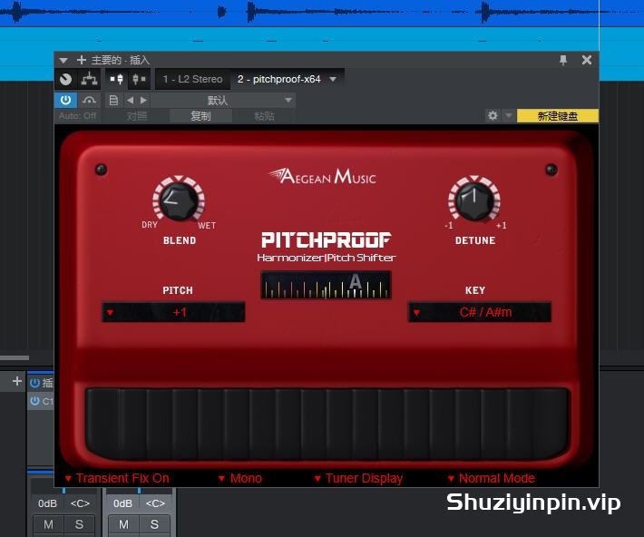Image resolution: width=644 pixels, height=537 pixels.
Task: Open the preset file menu icon
Action: click(113, 101)
